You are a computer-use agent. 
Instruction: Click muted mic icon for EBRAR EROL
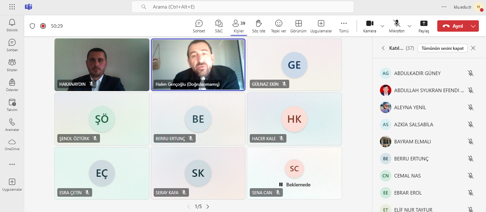point(471,193)
